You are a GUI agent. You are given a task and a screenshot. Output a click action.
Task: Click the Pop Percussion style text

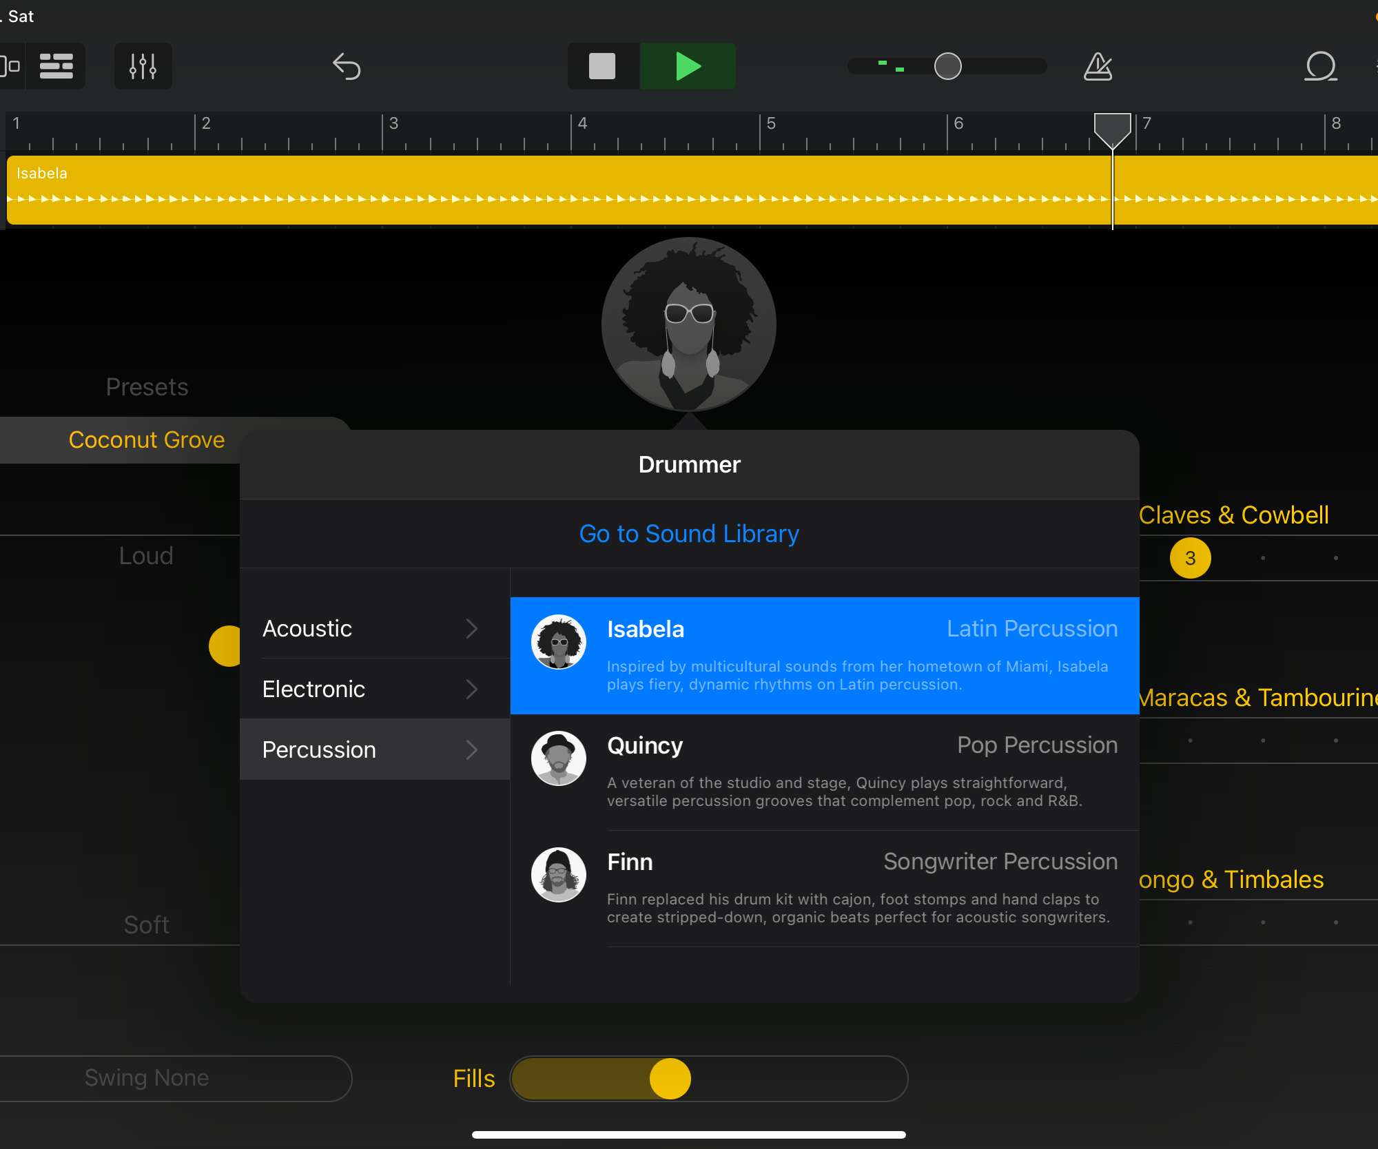(1038, 745)
